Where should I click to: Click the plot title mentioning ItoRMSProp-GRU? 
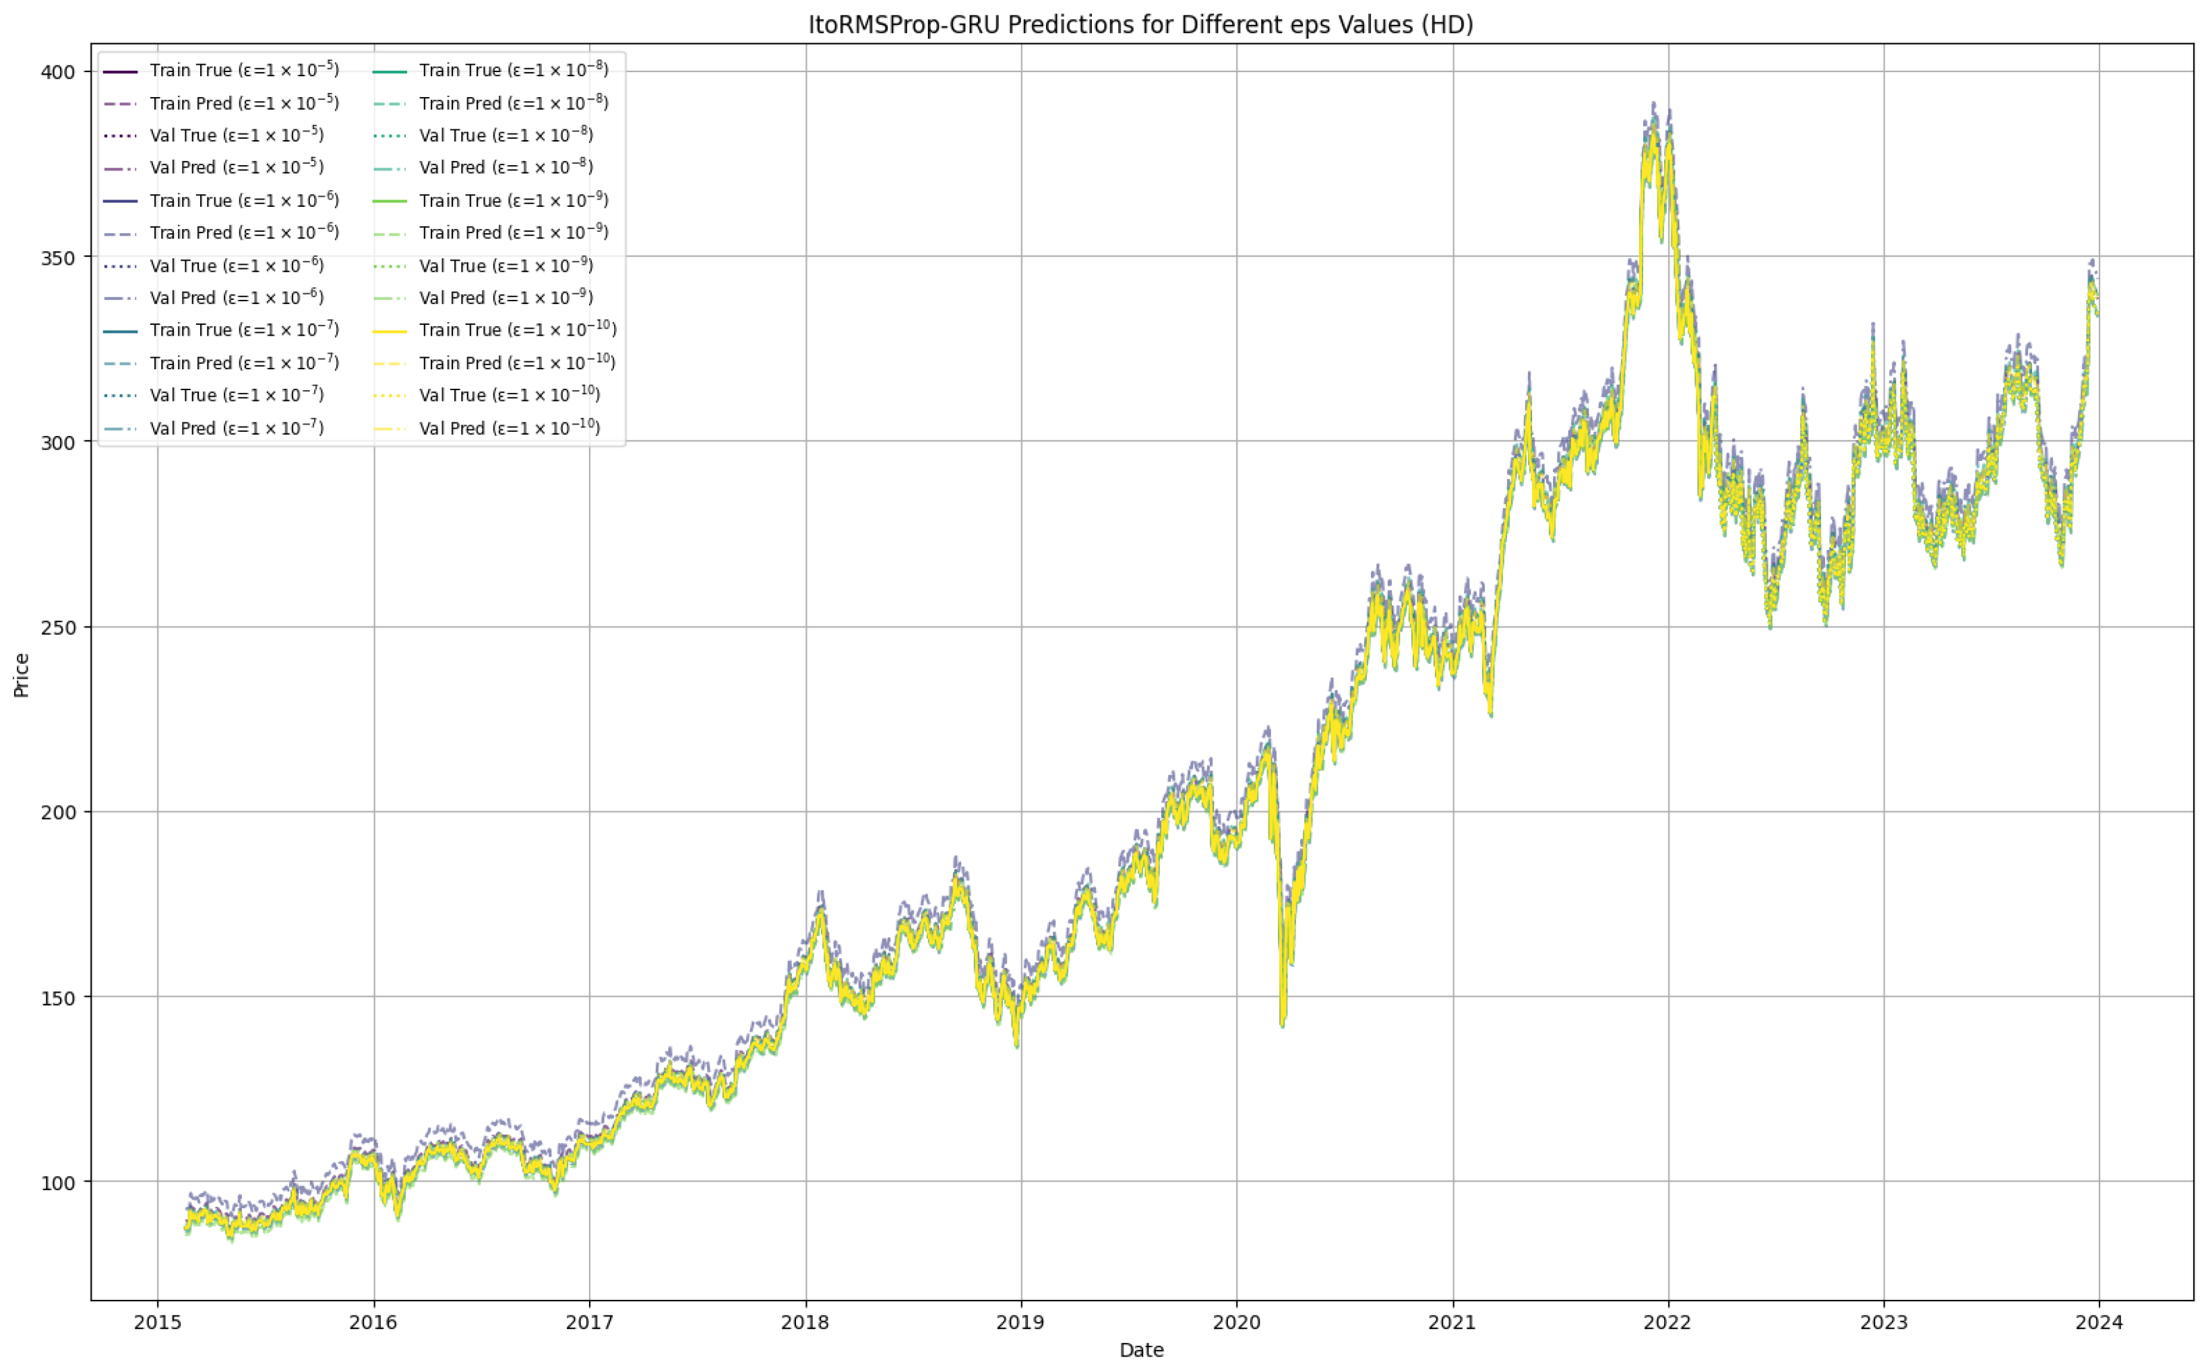[1140, 24]
